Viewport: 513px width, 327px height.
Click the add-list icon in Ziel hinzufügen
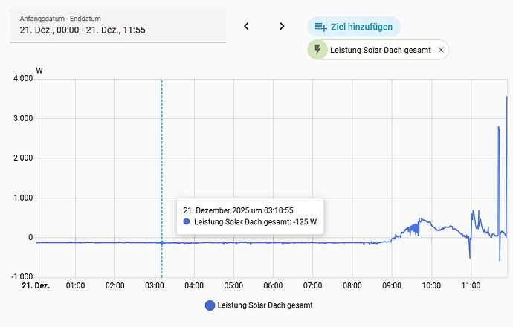tap(320, 27)
